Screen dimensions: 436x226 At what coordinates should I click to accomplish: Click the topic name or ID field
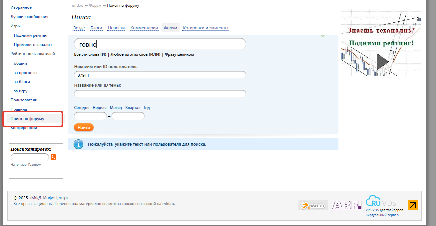[160, 94]
